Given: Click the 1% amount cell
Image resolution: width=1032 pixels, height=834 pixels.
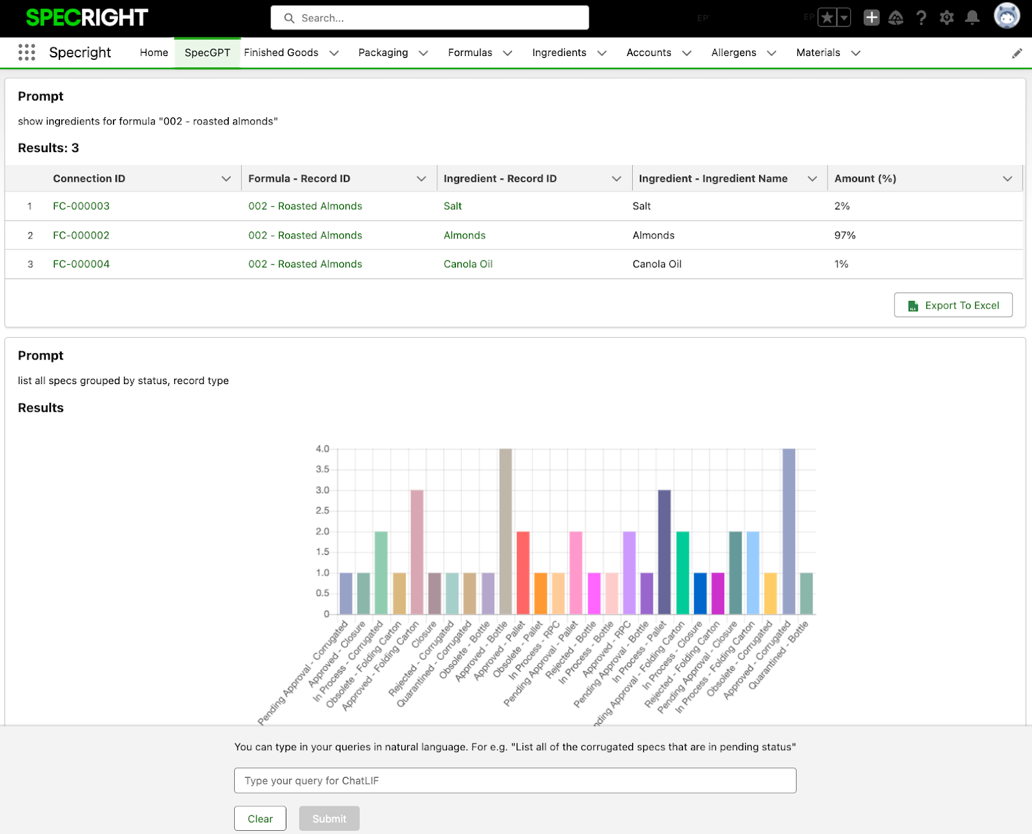Looking at the screenshot, I should 841,264.
